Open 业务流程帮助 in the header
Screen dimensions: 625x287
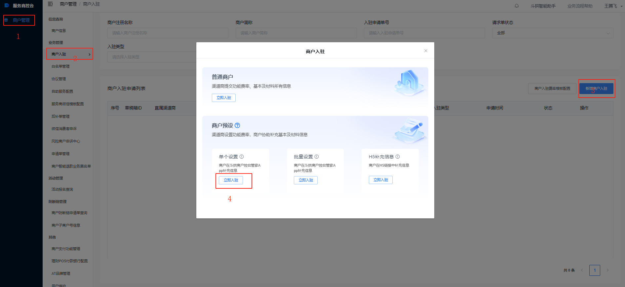coord(580,6)
